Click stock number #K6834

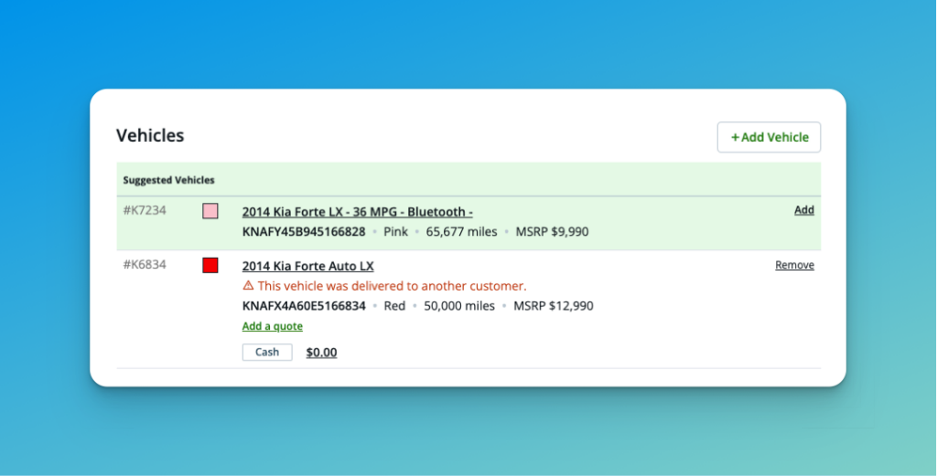click(x=145, y=265)
